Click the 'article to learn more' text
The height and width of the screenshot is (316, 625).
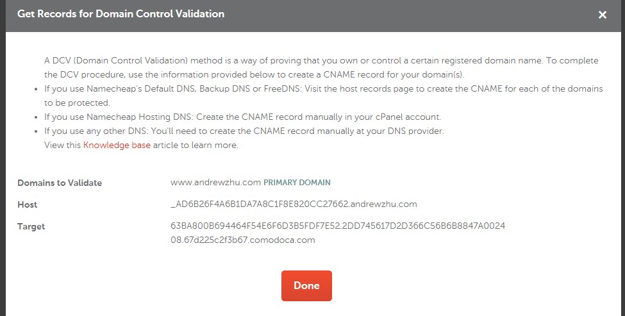(196, 146)
